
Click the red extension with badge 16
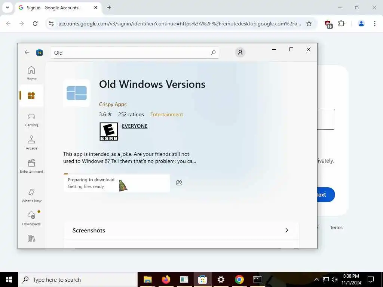(x=328, y=24)
